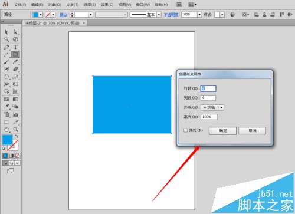Open the Object (对象) menu
Screen dimensions: 295x214
tap(55, 5)
